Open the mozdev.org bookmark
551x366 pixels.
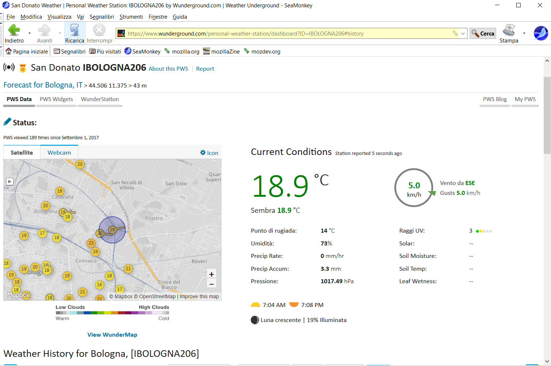click(x=262, y=51)
